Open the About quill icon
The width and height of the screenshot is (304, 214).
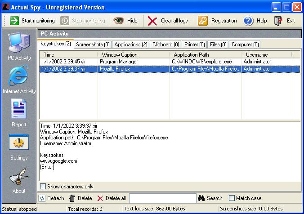coord(19,176)
